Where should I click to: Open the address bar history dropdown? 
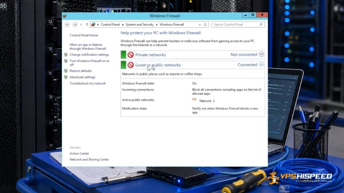point(200,25)
